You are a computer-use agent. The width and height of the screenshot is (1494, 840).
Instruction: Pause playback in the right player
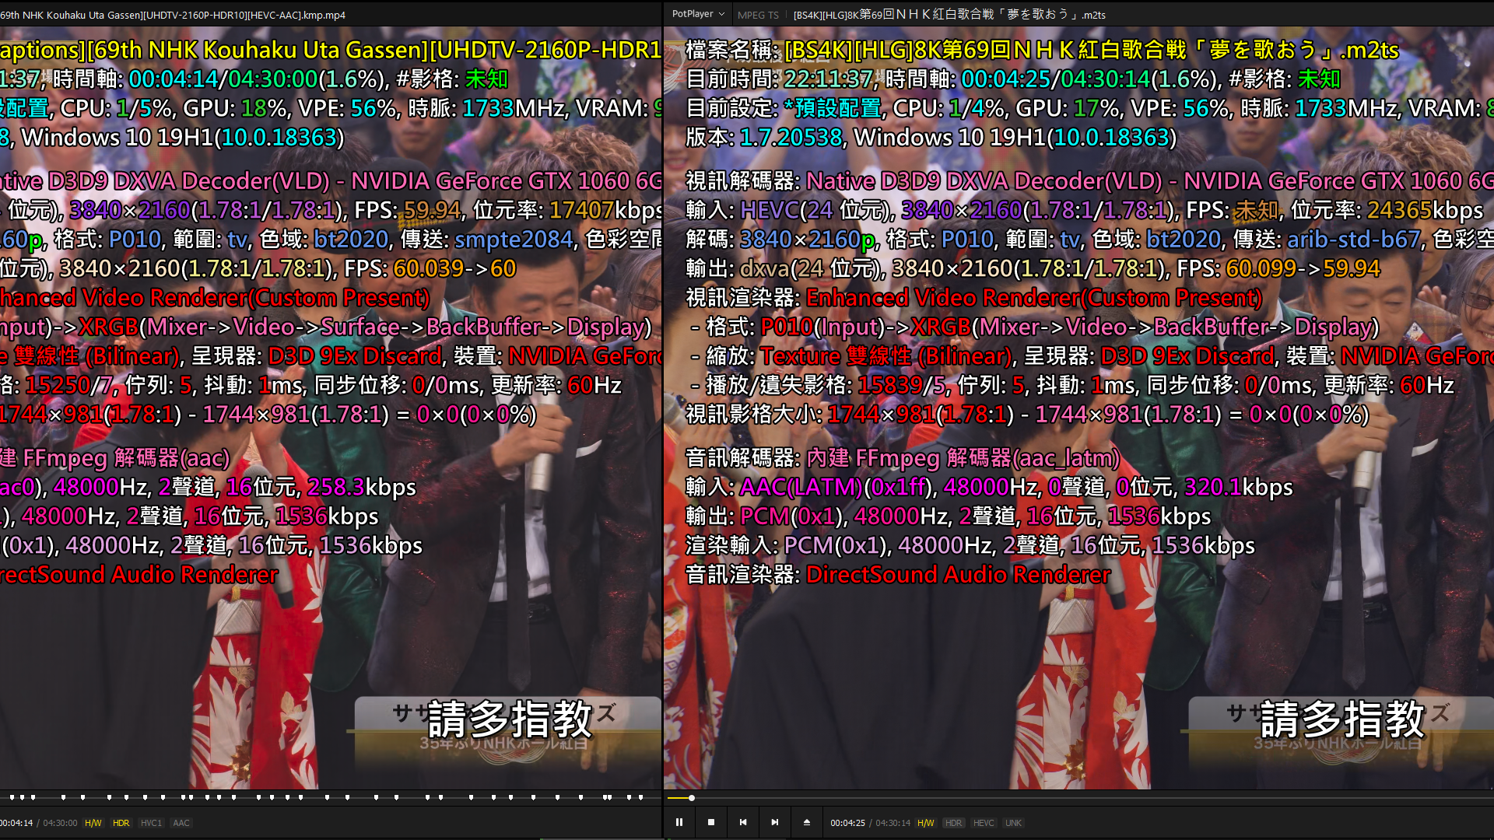pyautogui.click(x=679, y=822)
